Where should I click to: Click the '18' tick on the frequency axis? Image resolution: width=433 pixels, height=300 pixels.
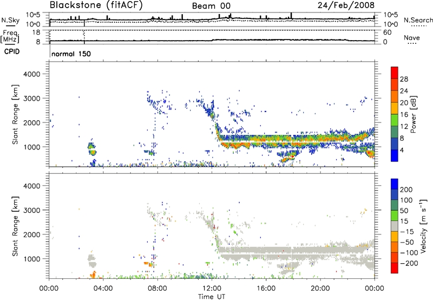36,32
